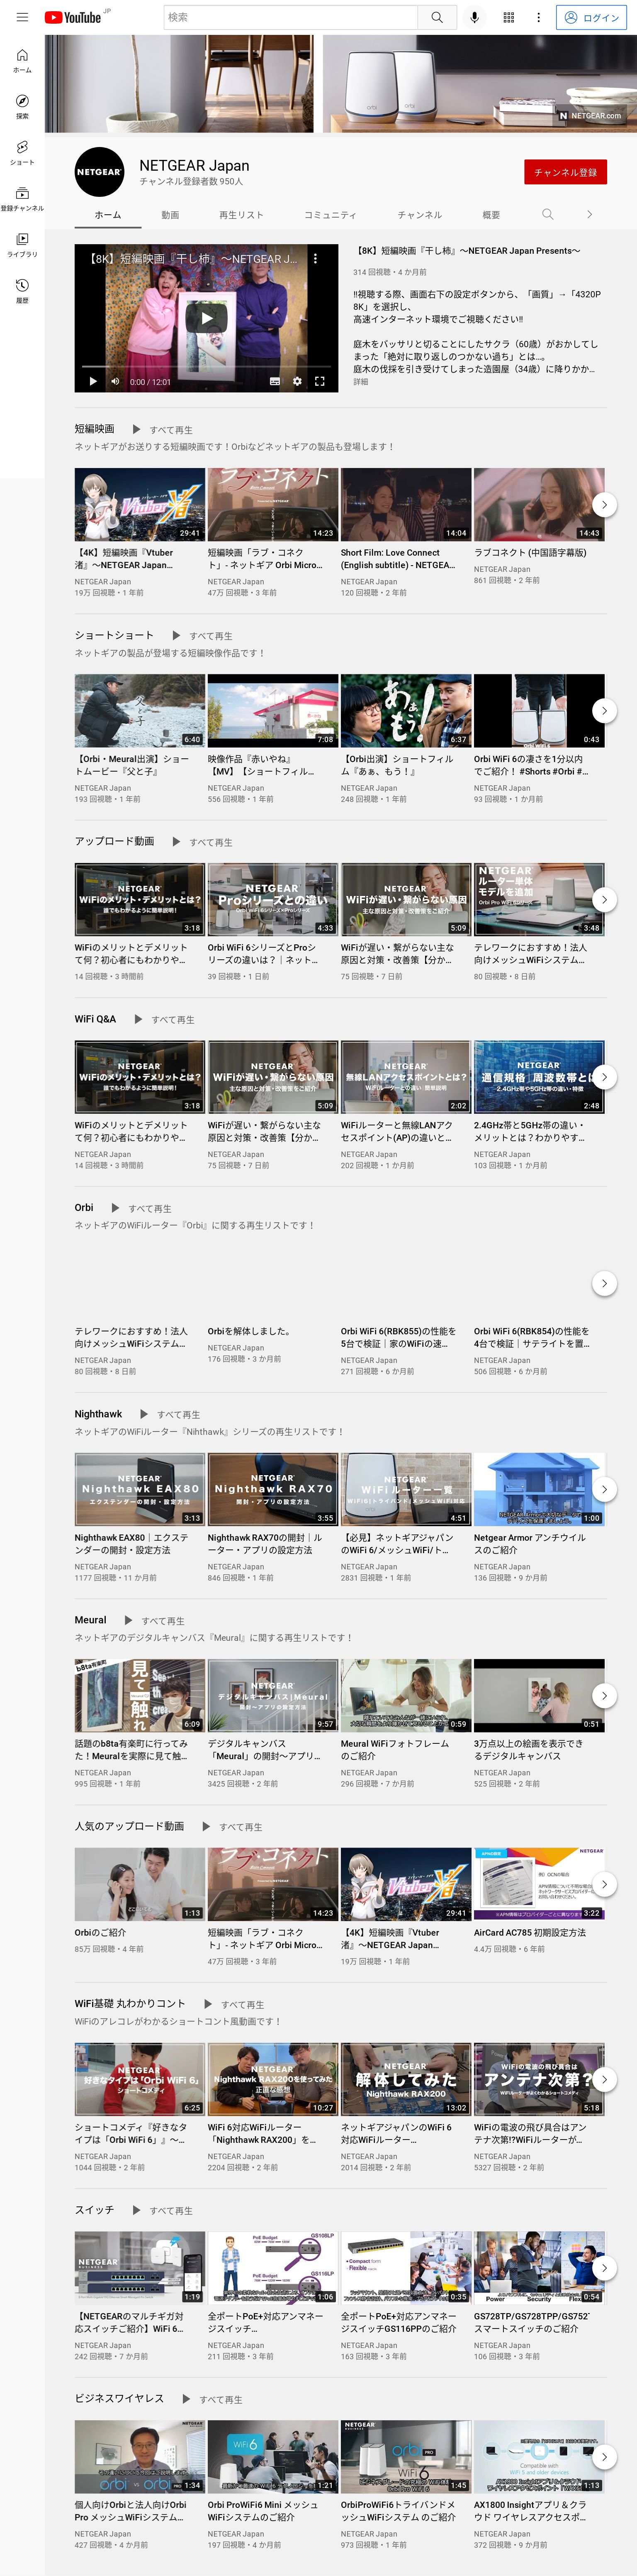Open Explore in the sidebar
The width and height of the screenshot is (637, 2576).
click(22, 107)
